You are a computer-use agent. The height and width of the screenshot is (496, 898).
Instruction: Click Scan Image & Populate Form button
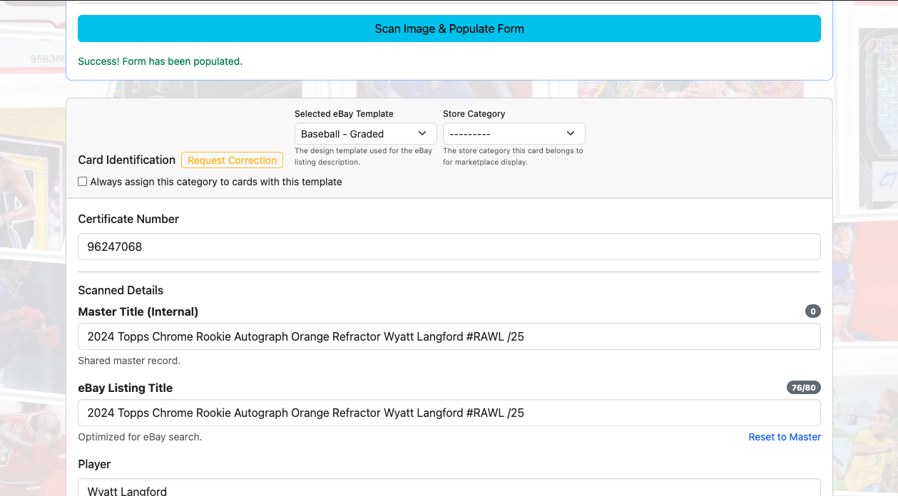pos(449,29)
